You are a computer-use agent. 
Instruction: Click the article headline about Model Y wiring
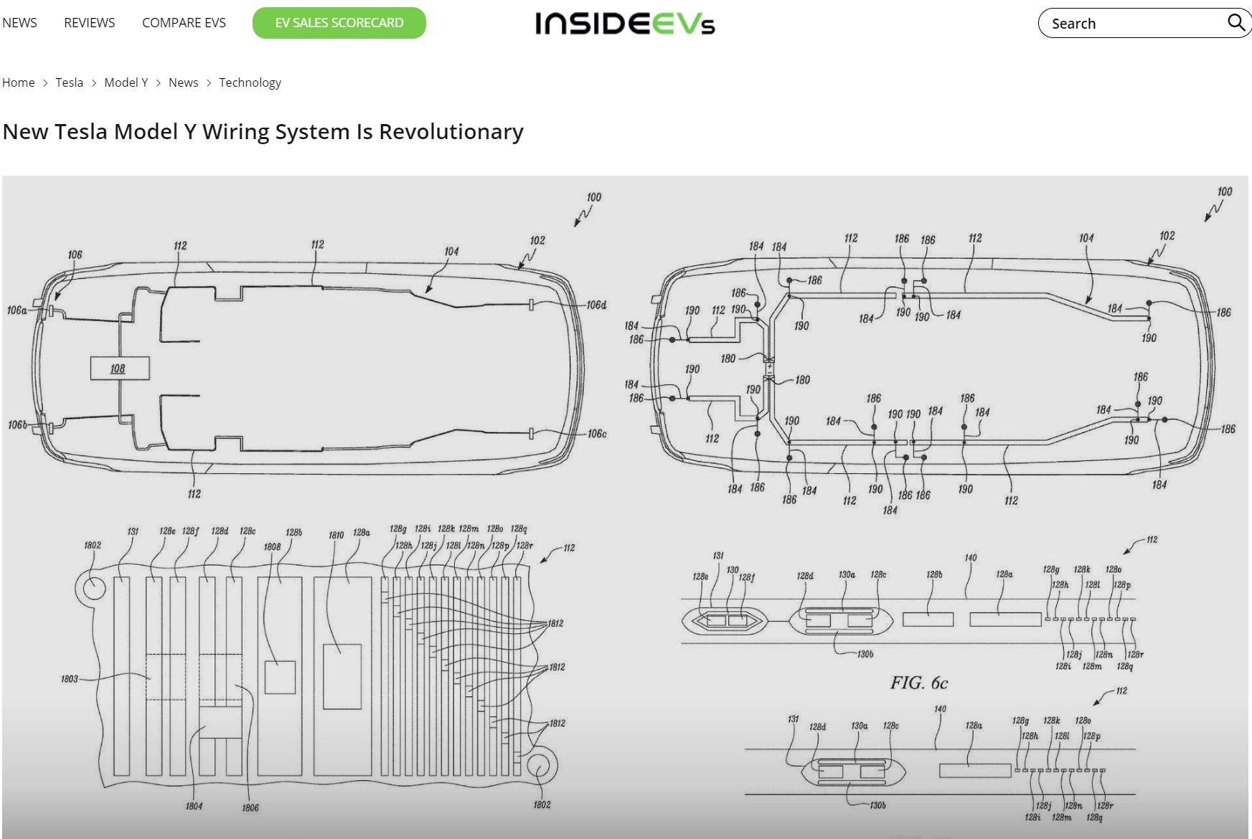[x=263, y=132]
